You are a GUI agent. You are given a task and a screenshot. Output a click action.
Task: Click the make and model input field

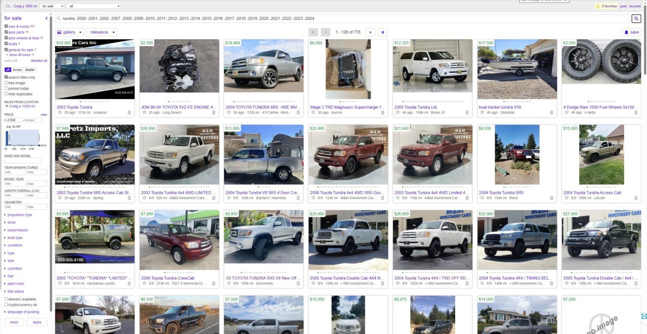(23, 161)
